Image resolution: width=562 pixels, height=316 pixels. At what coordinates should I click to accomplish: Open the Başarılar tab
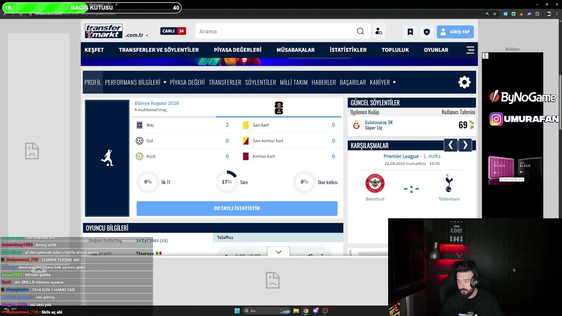[x=353, y=82]
